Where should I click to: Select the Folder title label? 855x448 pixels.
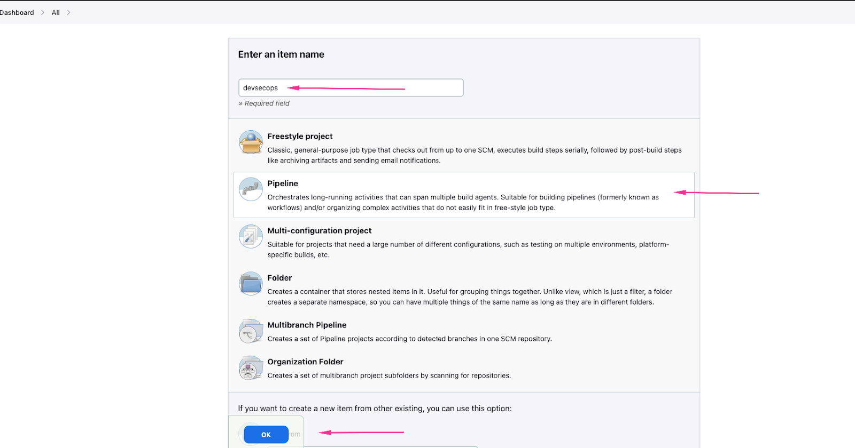pos(279,278)
